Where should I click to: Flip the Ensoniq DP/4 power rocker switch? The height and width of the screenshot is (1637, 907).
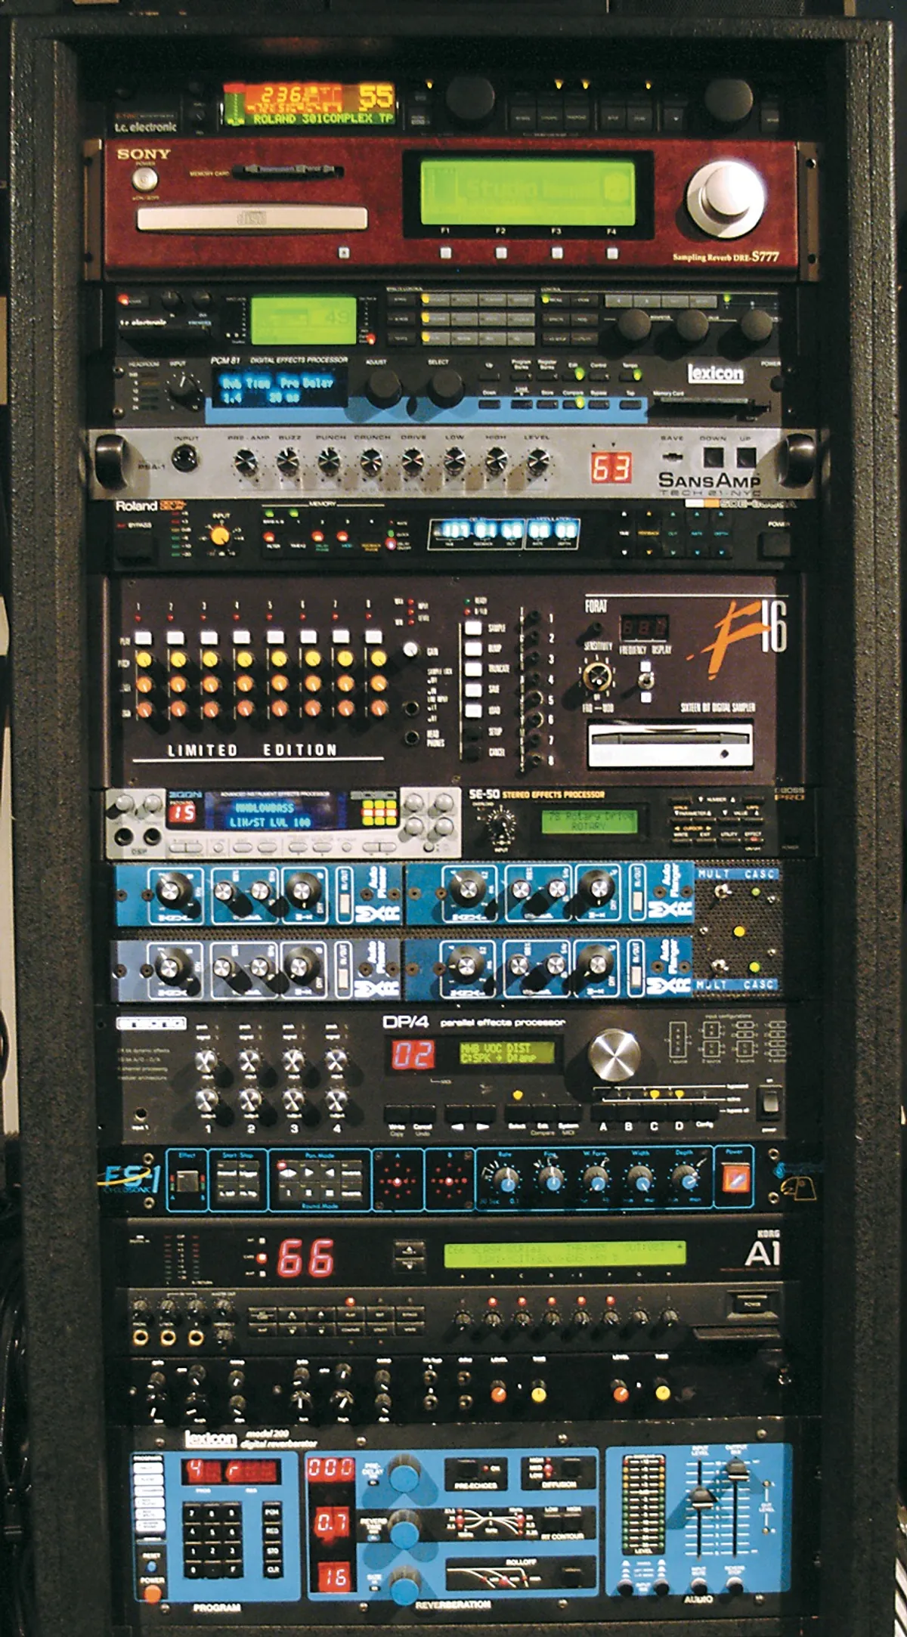(769, 1102)
